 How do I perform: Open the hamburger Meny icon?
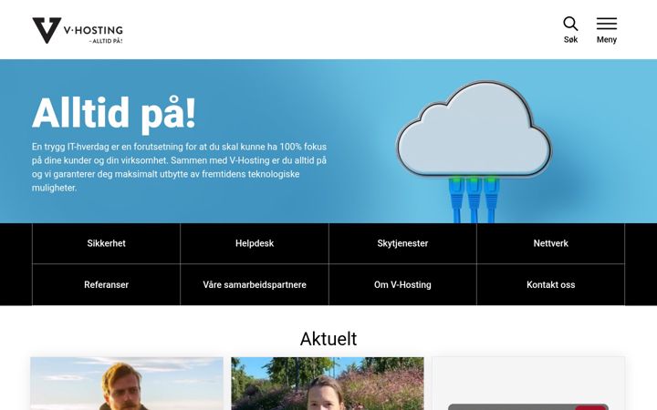[606, 24]
